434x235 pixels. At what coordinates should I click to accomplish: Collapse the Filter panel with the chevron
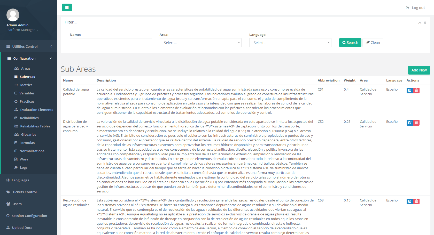pyautogui.click(x=420, y=23)
